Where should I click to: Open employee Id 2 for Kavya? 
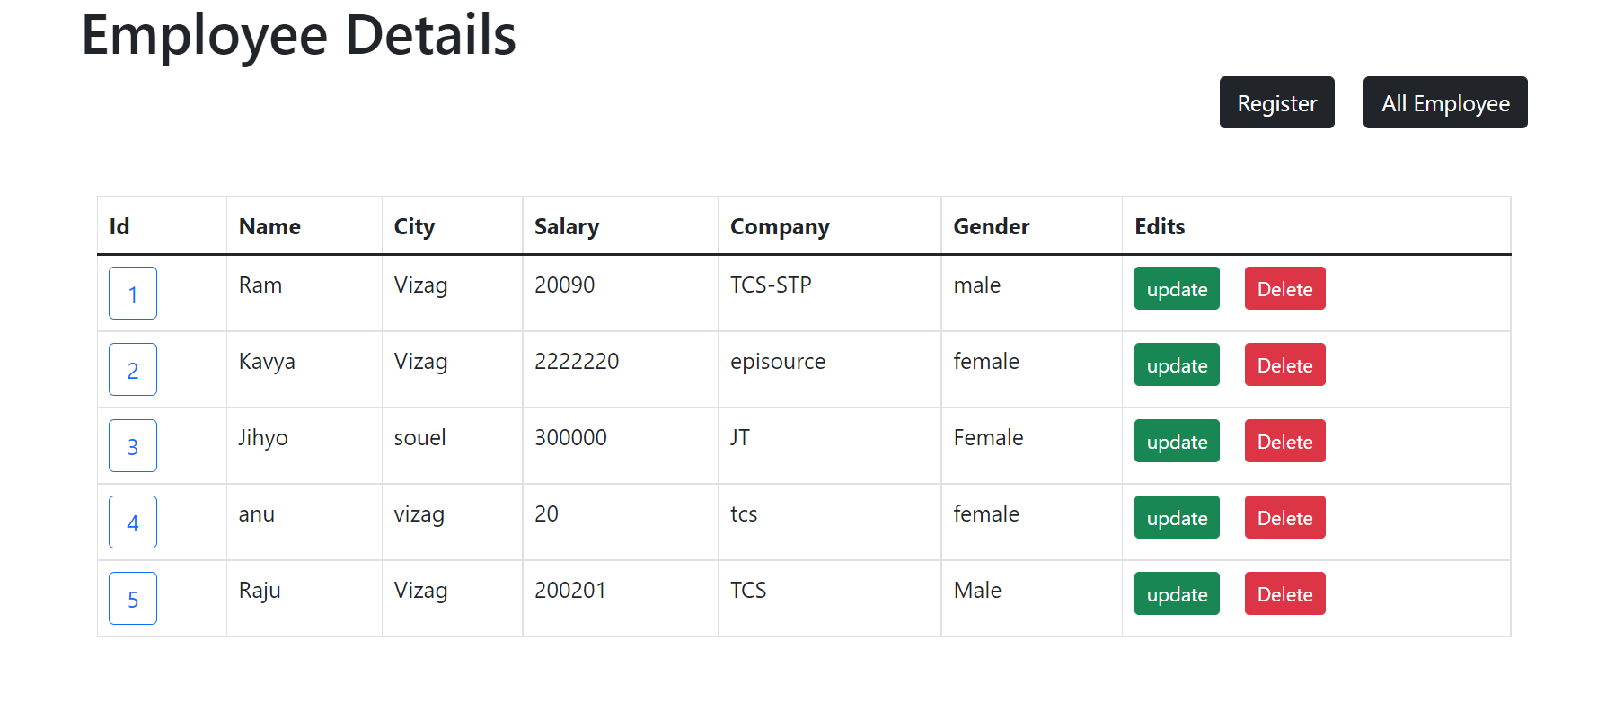[x=132, y=369]
